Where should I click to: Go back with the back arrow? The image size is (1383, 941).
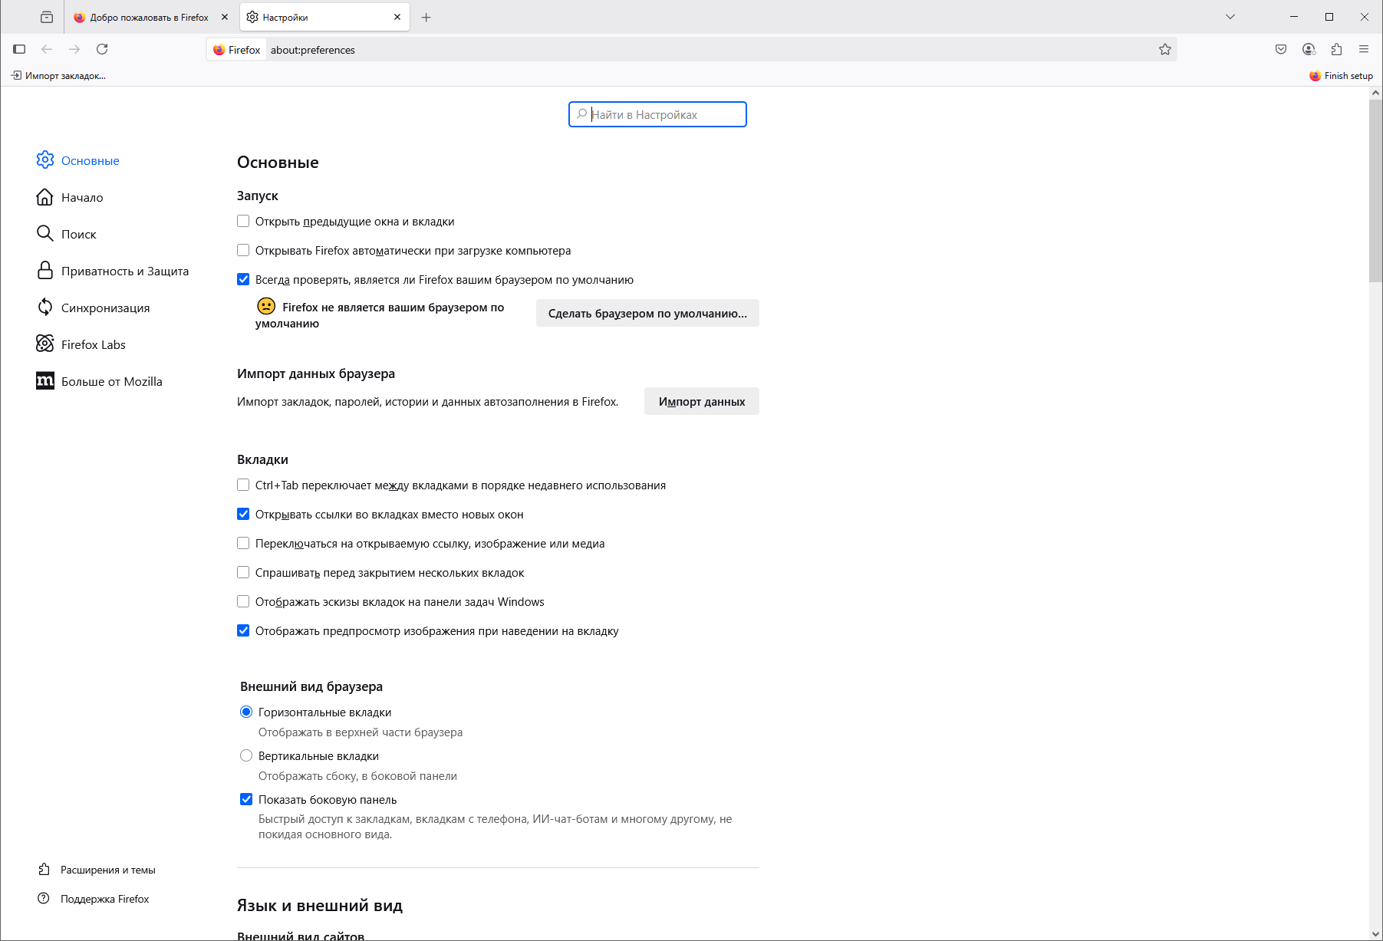coord(47,49)
